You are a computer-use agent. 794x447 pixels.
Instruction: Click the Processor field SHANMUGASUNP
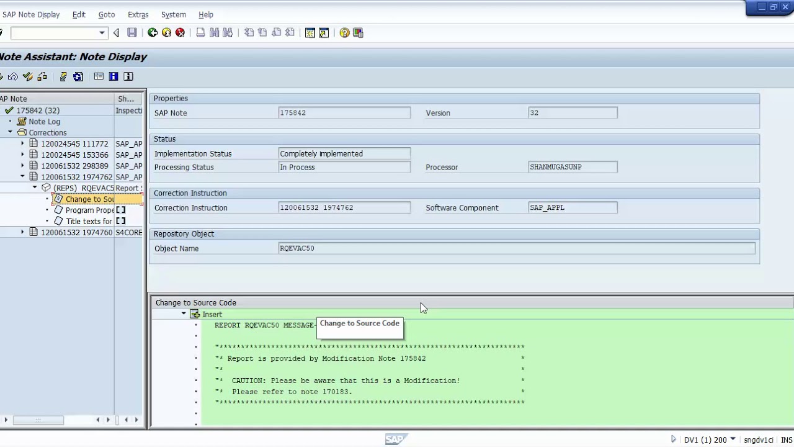pyautogui.click(x=573, y=167)
